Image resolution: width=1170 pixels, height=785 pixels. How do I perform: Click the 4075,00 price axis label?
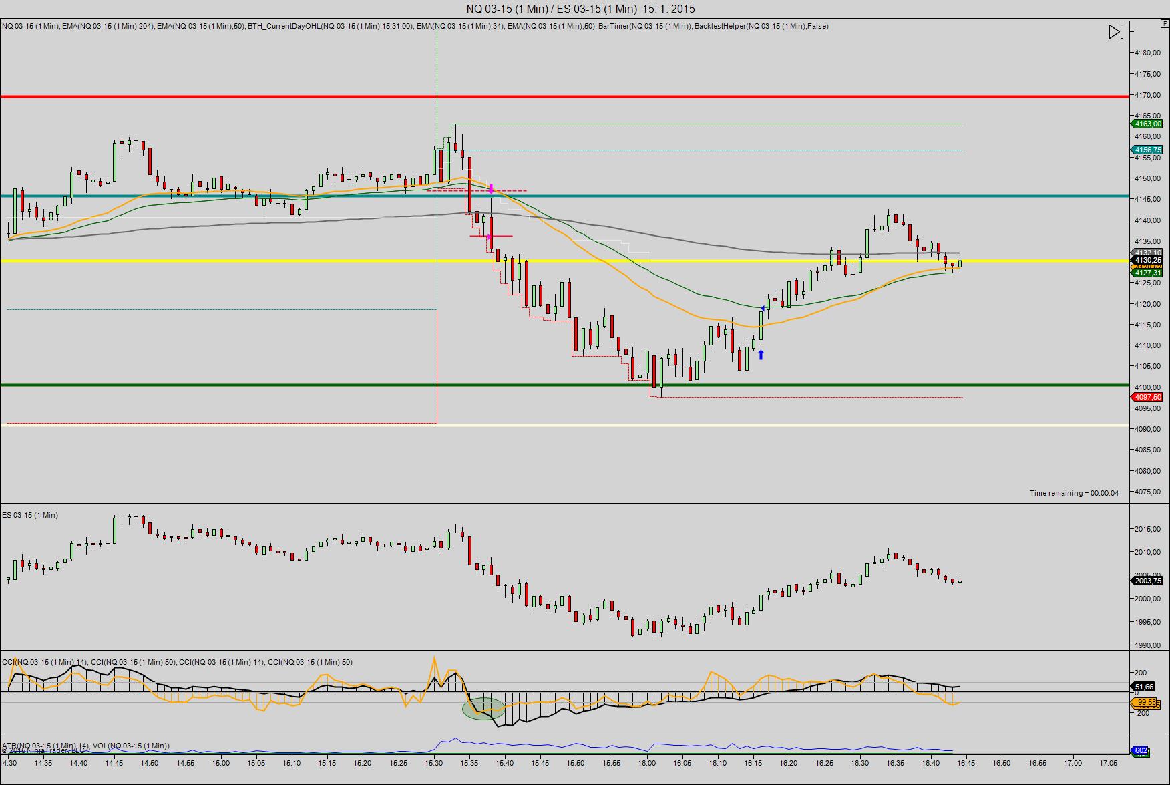pyautogui.click(x=1147, y=492)
